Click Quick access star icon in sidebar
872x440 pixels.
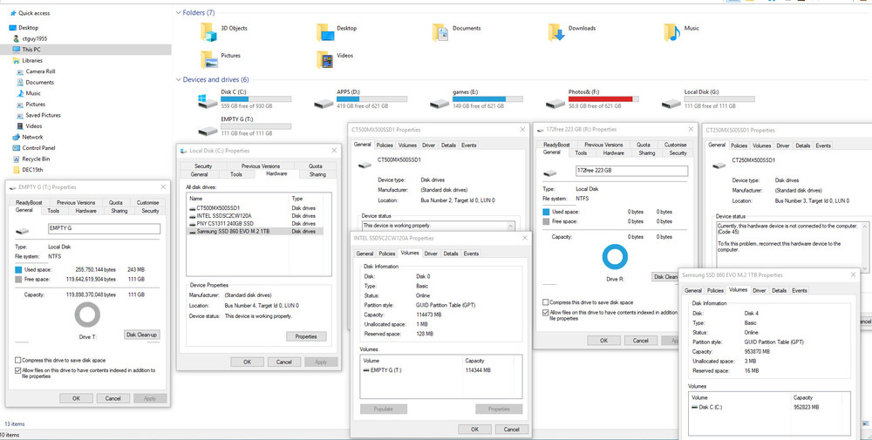point(13,13)
